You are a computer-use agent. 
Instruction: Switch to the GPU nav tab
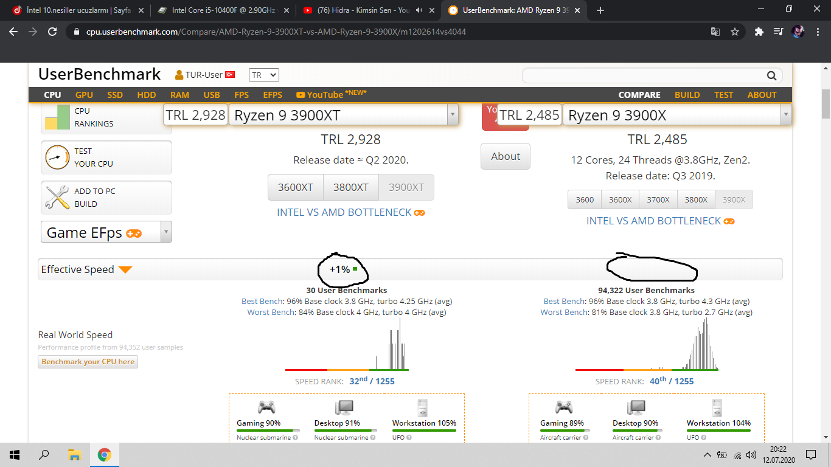[x=84, y=95]
